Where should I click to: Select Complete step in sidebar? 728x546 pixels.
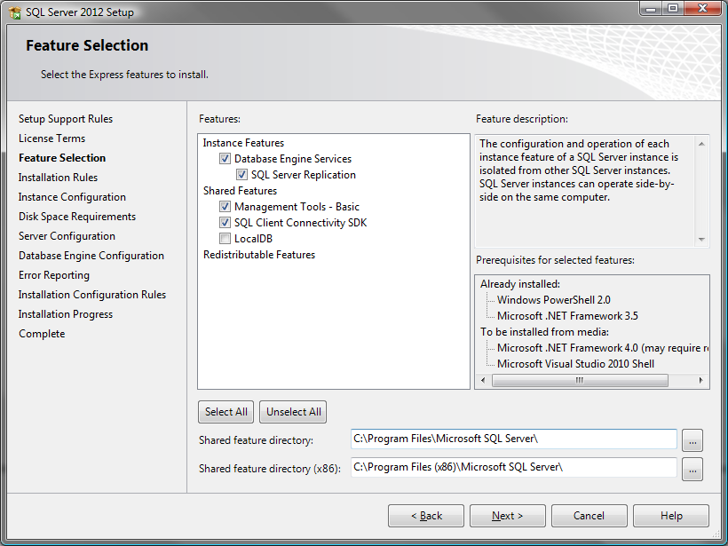(x=42, y=333)
